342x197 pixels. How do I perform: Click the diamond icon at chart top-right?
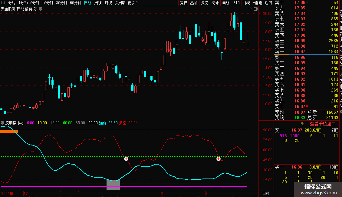250,9
